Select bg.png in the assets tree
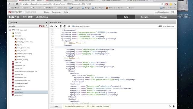 [x=18, y=45]
